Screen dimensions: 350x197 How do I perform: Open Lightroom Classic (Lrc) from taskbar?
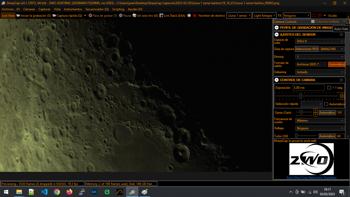point(94,192)
